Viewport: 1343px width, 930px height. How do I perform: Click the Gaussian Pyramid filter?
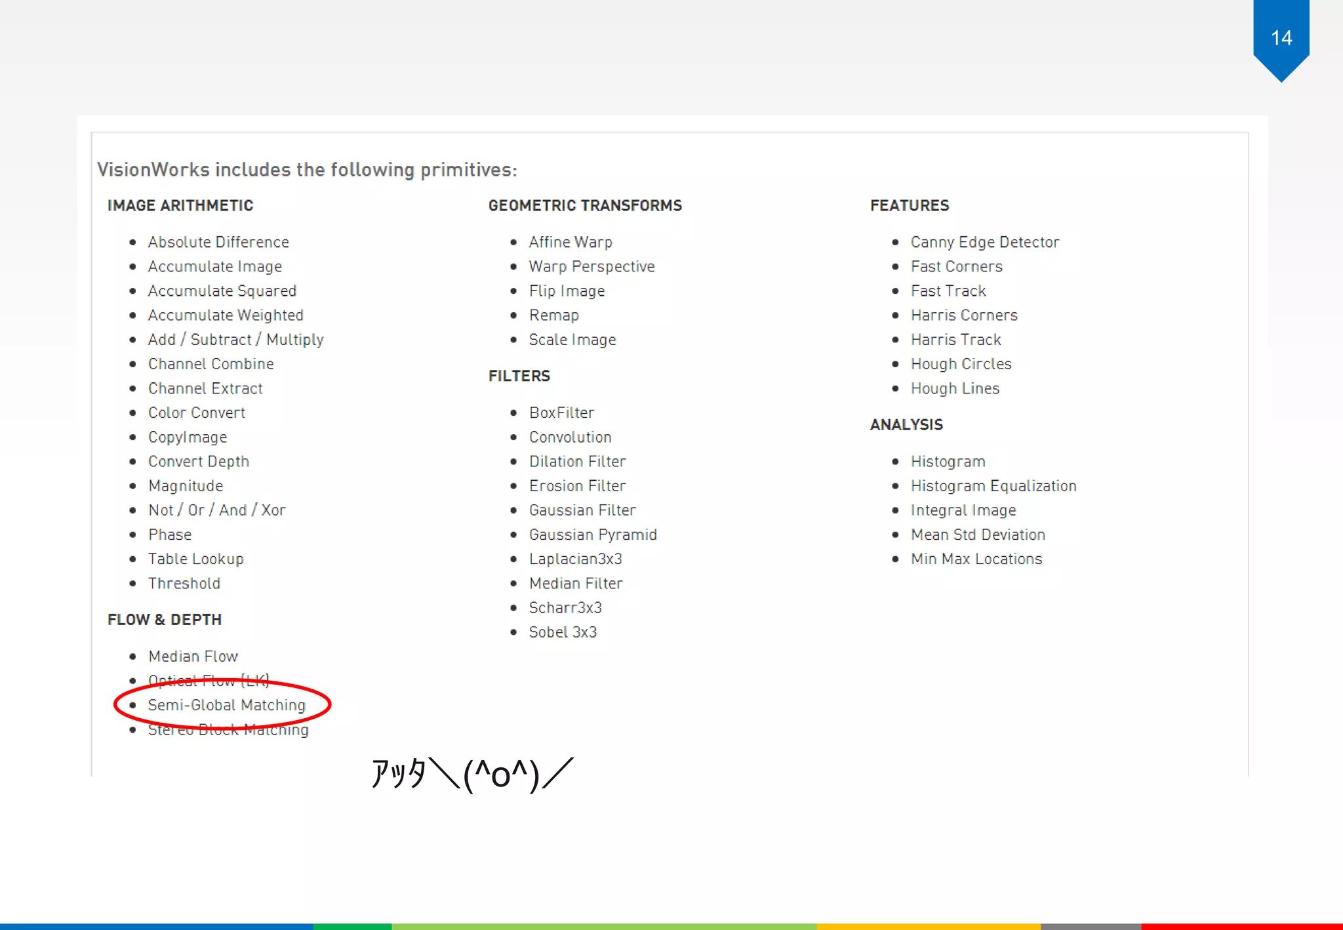point(592,535)
